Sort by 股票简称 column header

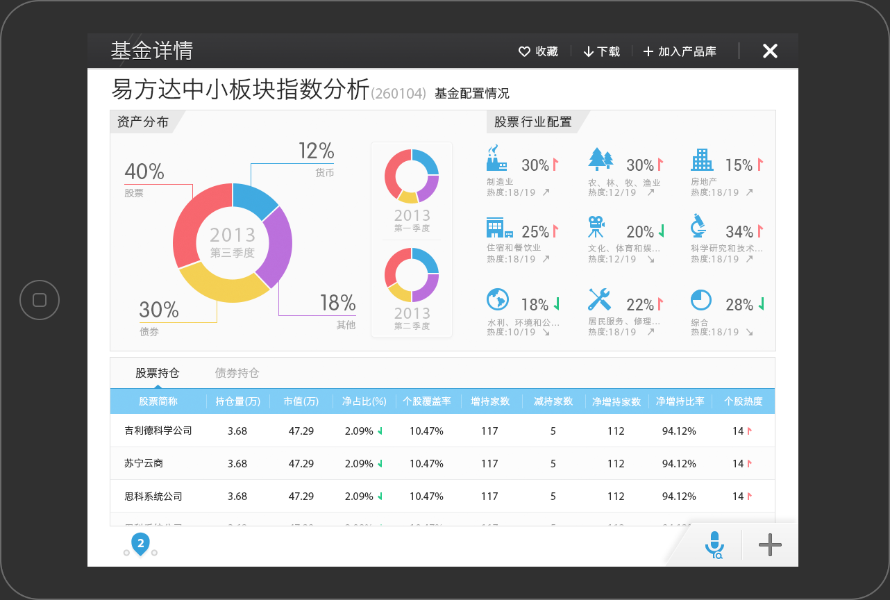tap(158, 401)
